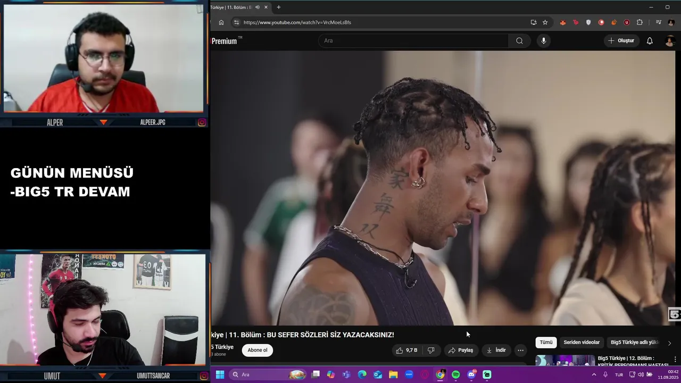Bookmark this page with the star icon

point(545,22)
